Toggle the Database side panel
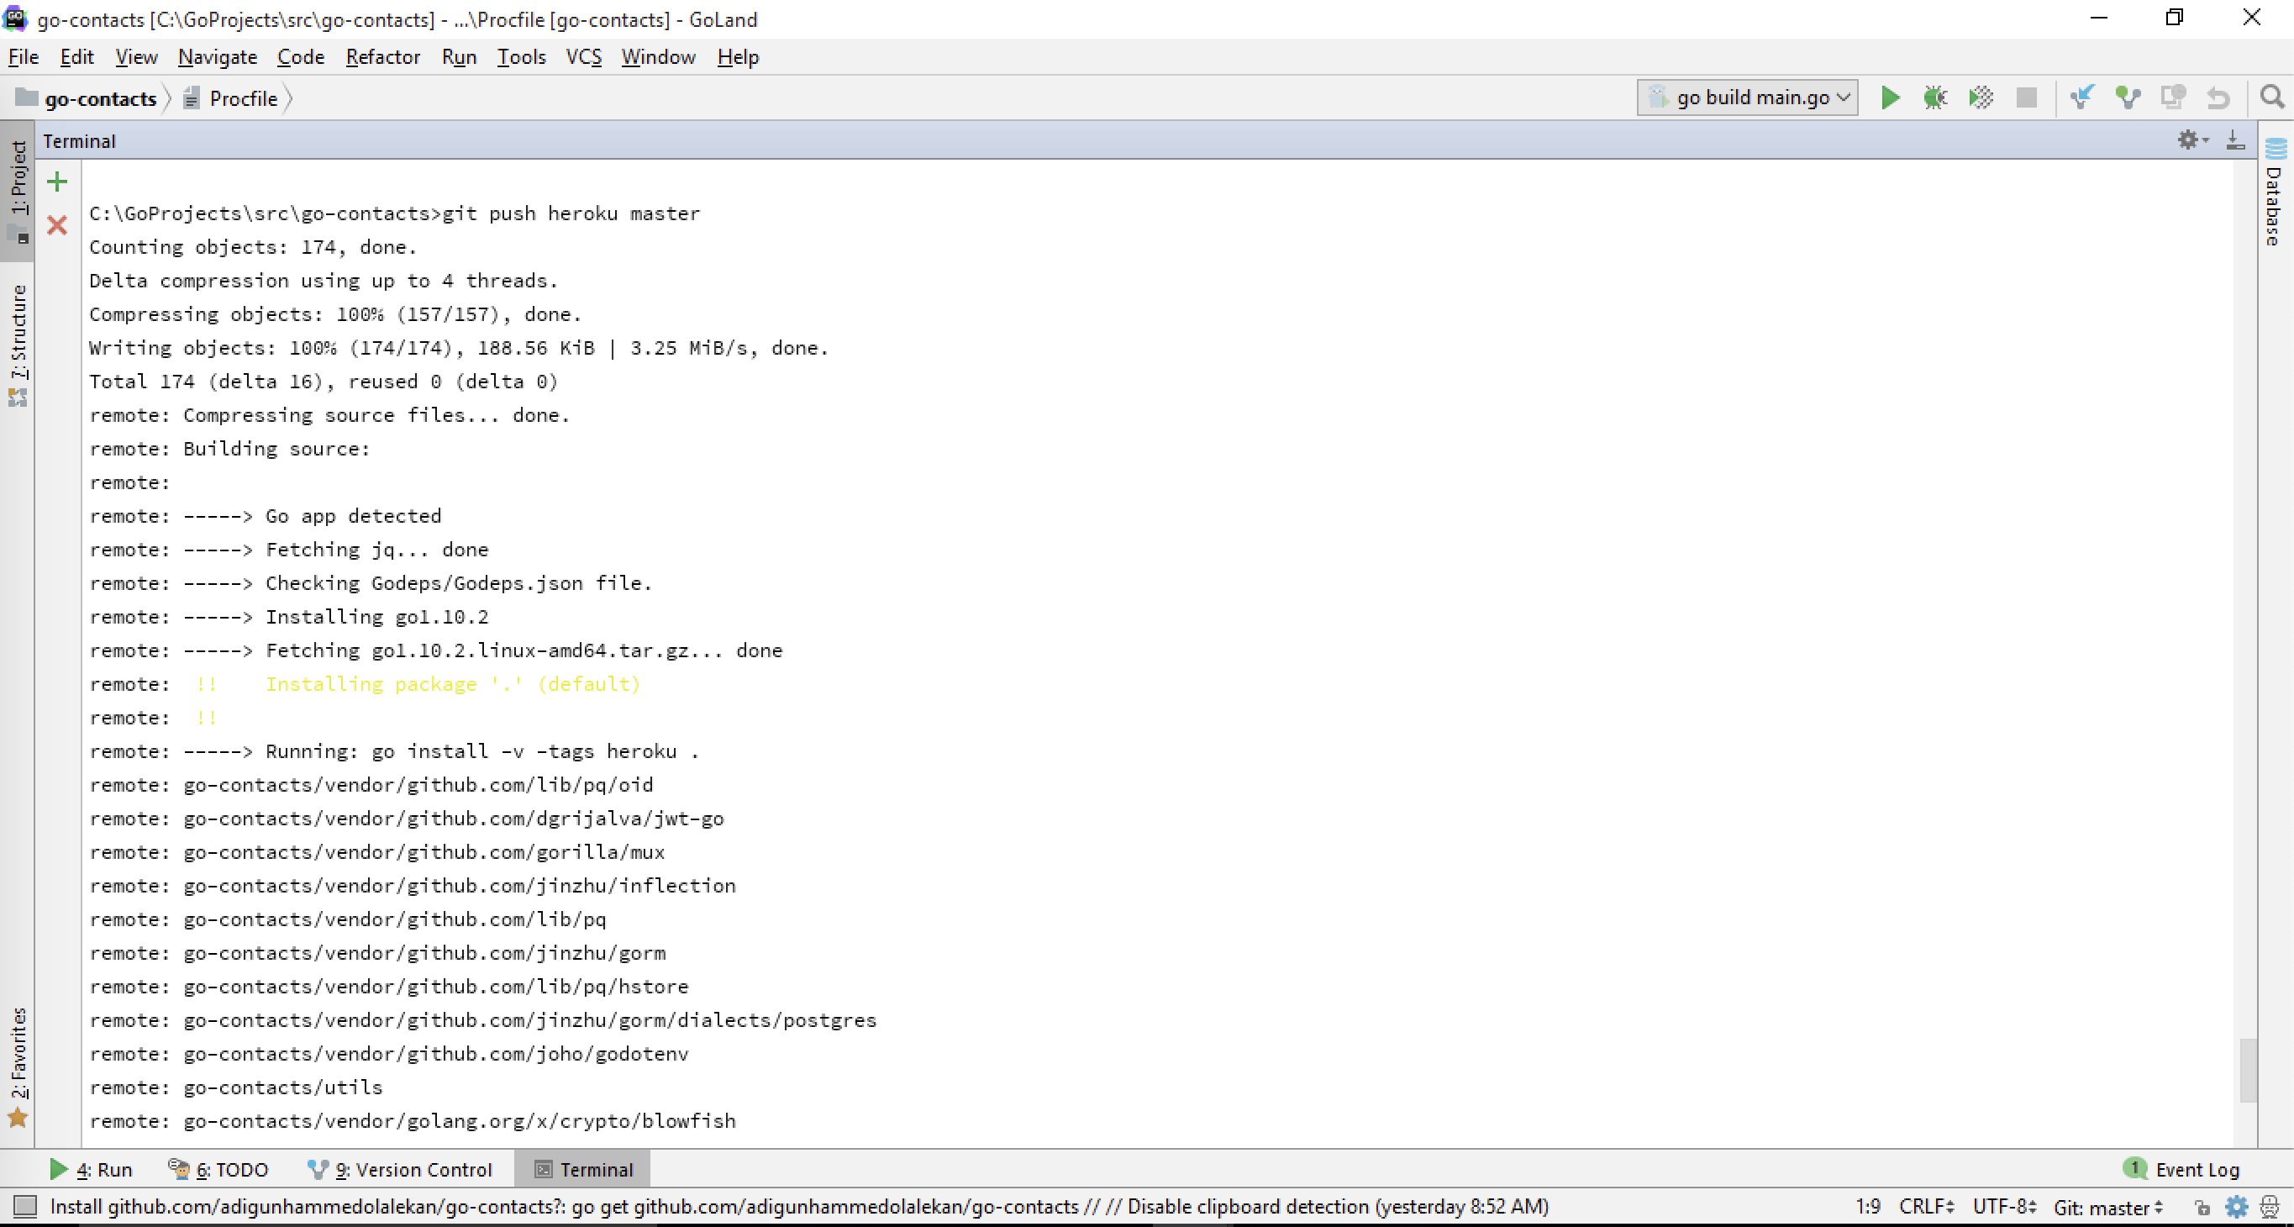2294x1227 pixels. tap(2275, 194)
